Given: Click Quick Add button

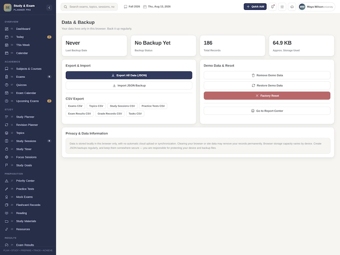Looking at the screenshot, I should pos(255,7).
